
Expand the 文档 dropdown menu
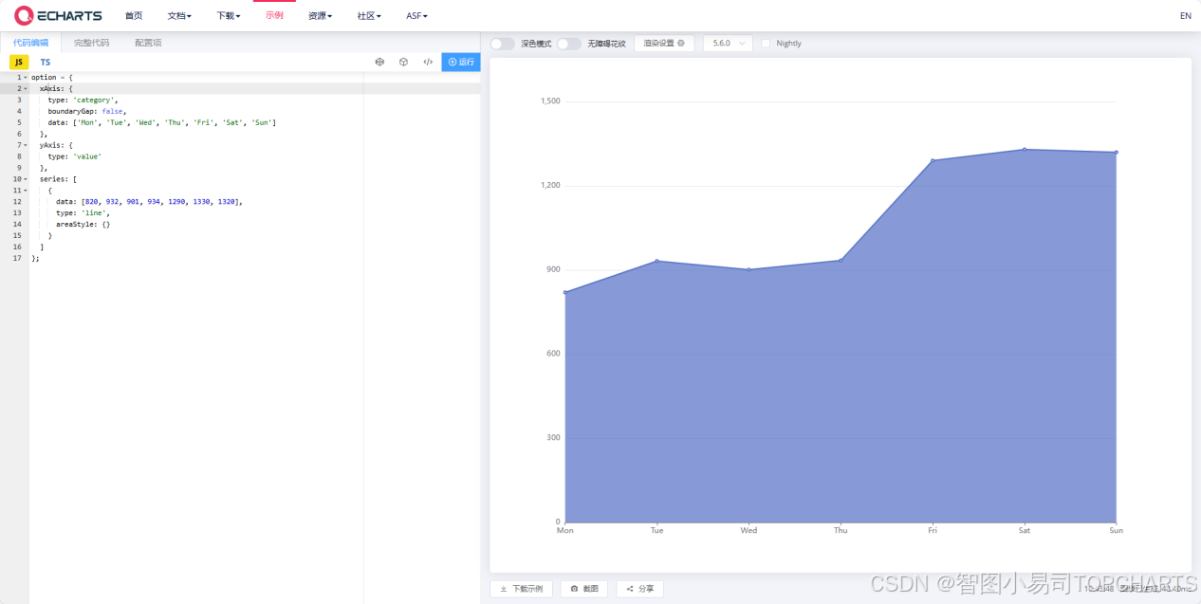pos(179,16)
